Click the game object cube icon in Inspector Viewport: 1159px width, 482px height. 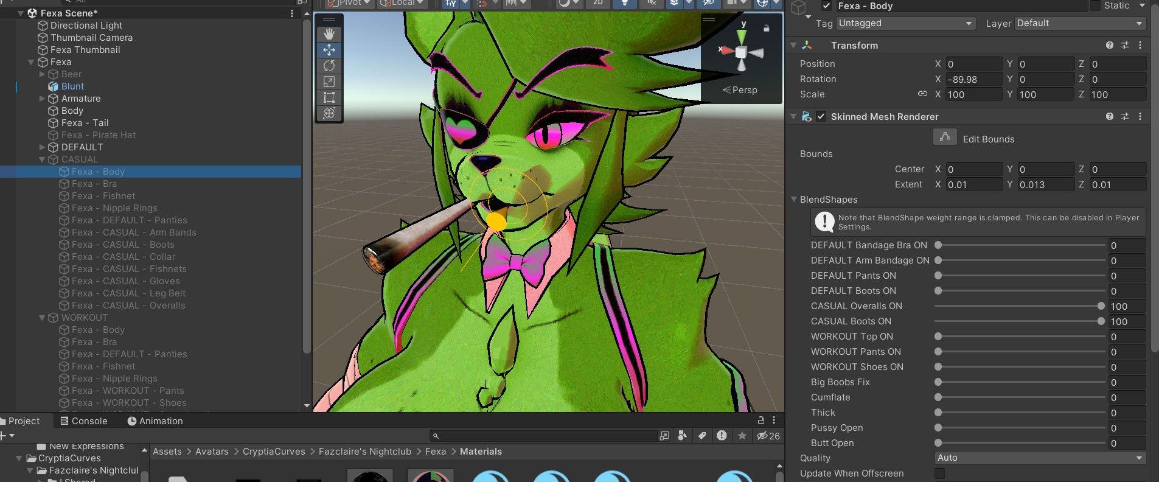pos(799,7)
